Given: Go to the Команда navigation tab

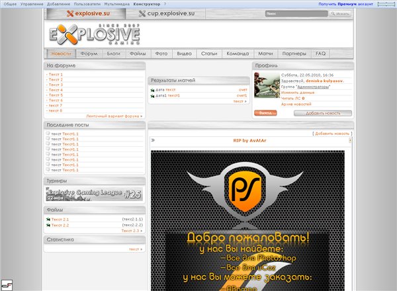Looking at the screenshot, I should (238, 54).
